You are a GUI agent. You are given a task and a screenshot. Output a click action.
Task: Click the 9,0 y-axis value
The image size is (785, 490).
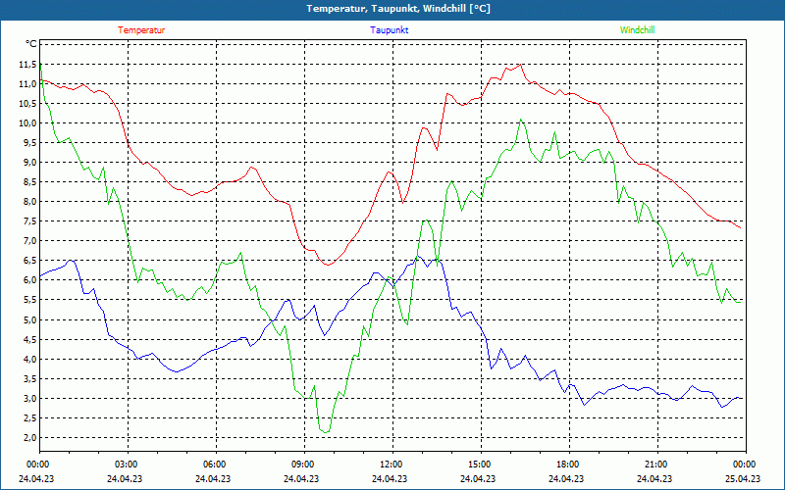point(30,162)
